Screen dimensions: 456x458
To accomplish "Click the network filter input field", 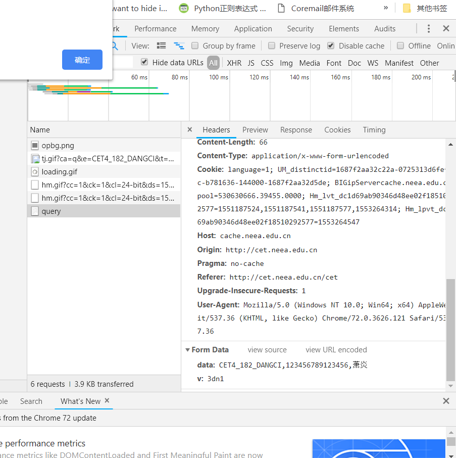I will pyautogui.click(x=123, y=62).
